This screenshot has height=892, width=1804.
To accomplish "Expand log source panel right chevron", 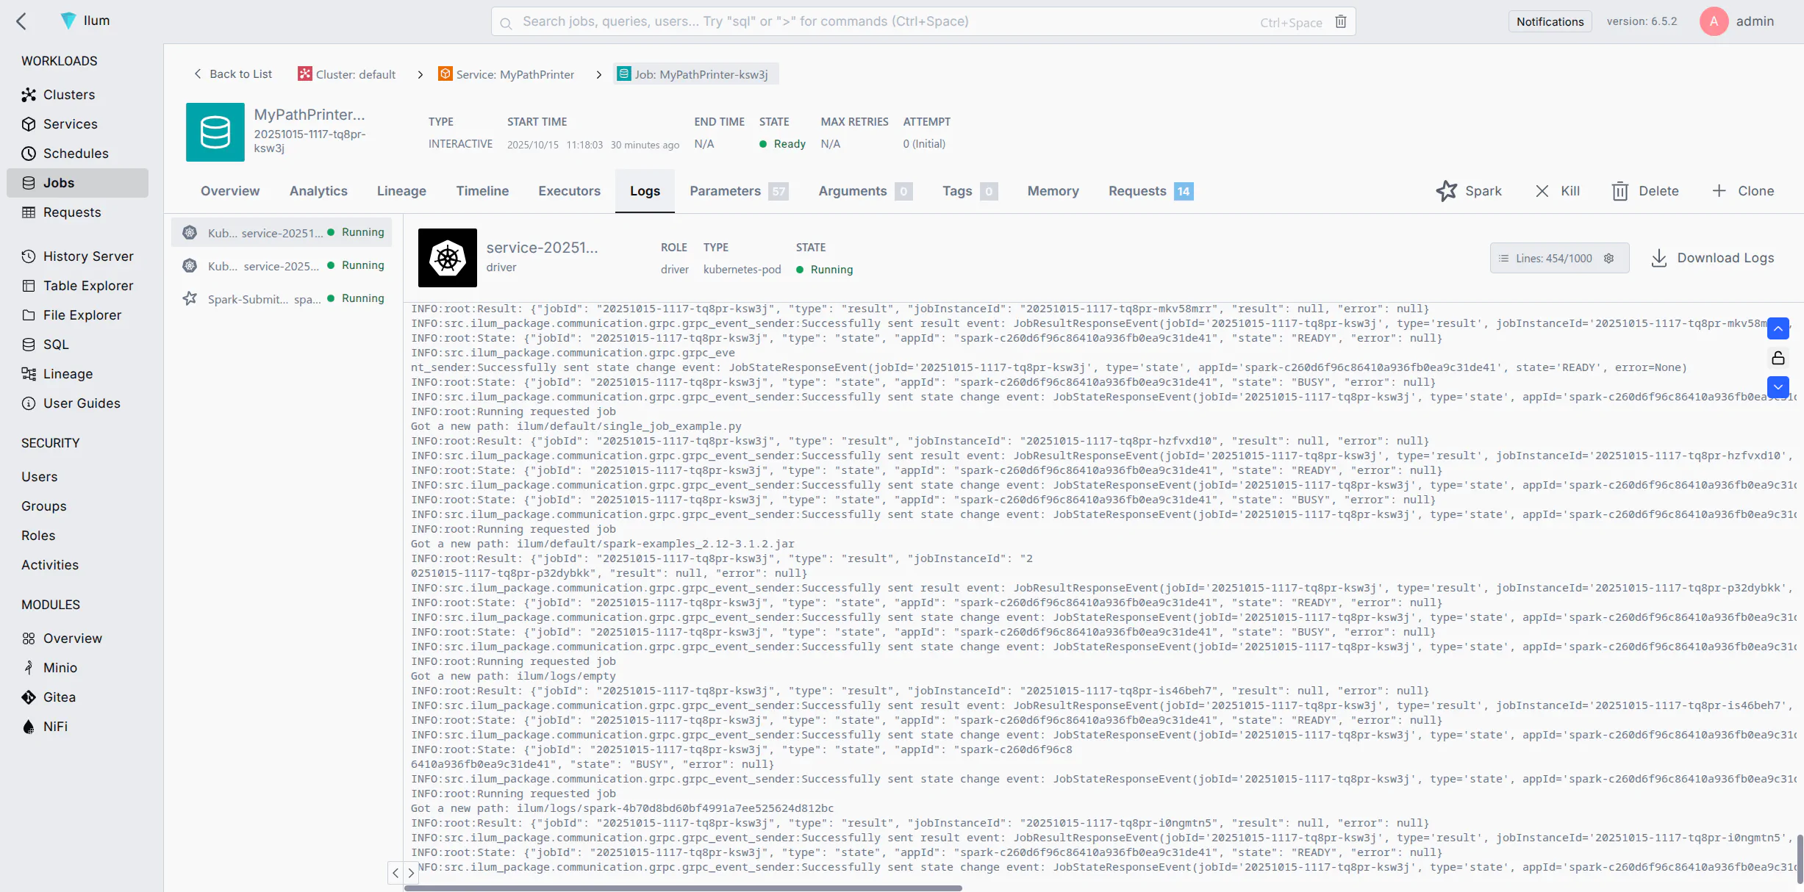I will [411, 873].
